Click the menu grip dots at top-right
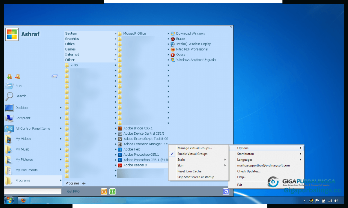 231,27
